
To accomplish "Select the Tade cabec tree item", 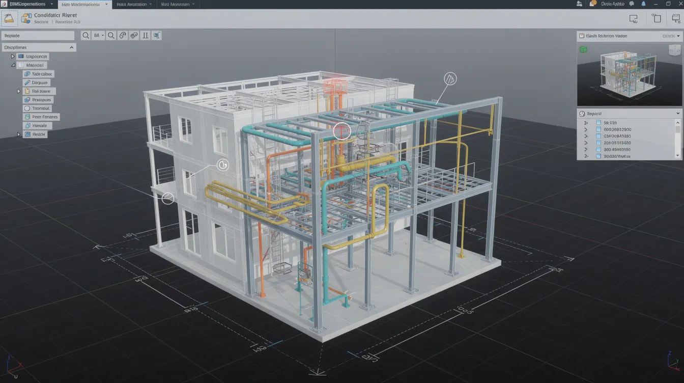I will click(x=38, y=74).
